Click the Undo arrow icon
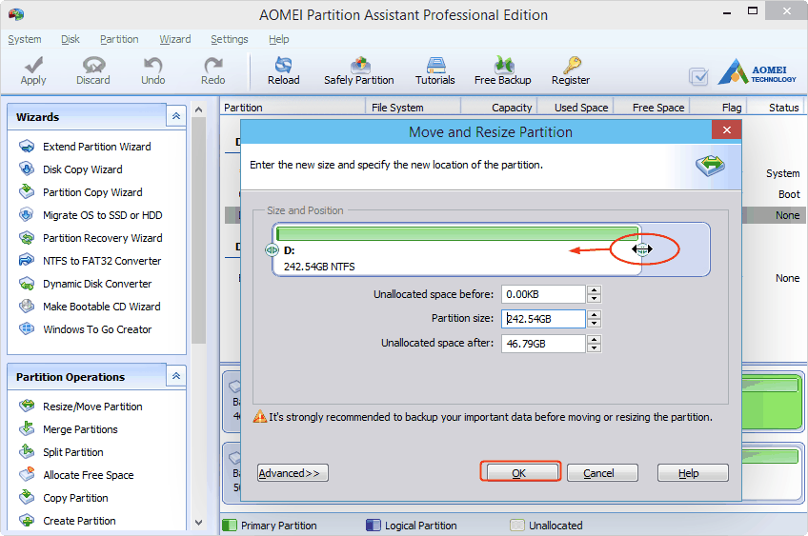The width and height of the screenshot is (808, 536). pos(153,65)
